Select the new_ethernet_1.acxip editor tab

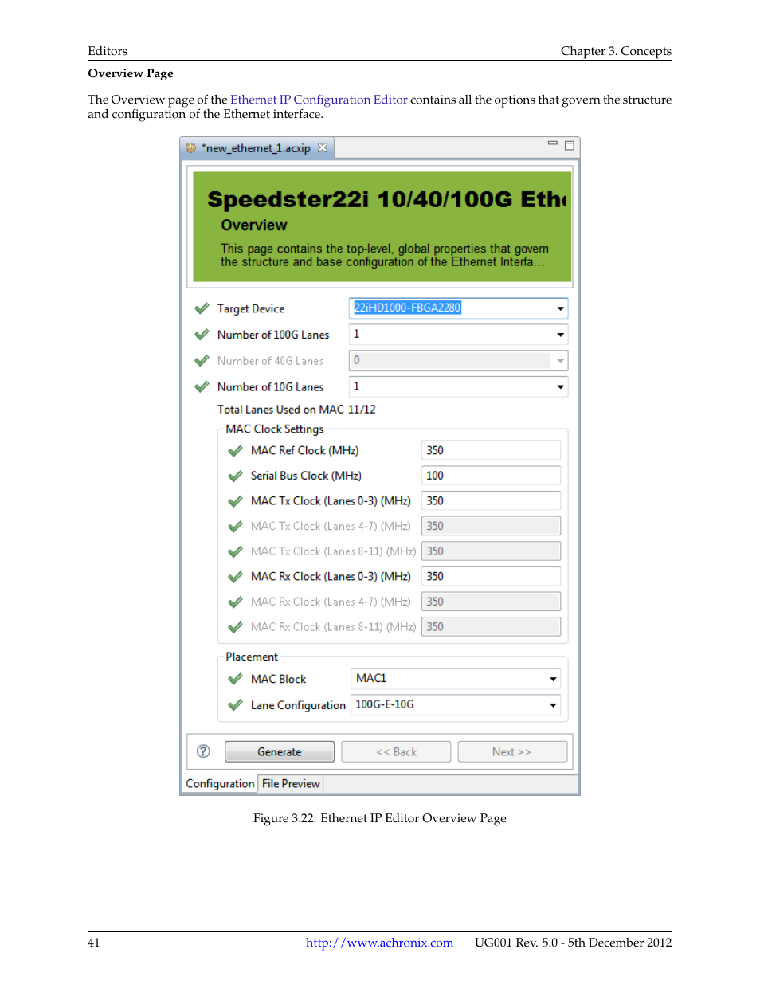pos(256,148)
